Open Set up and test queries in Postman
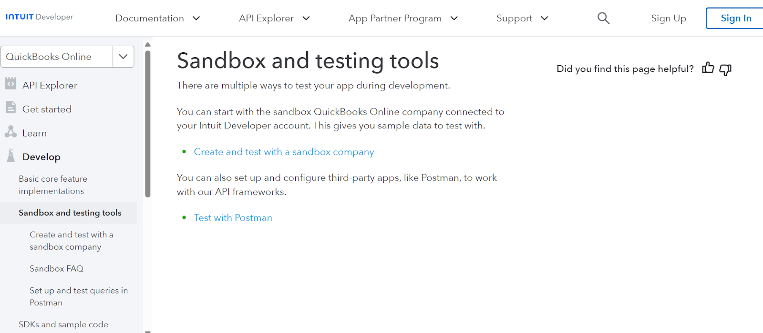 tap(79, 296)
